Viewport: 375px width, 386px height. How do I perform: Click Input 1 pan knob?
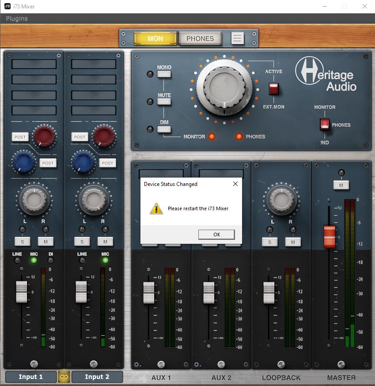point(34,200)
